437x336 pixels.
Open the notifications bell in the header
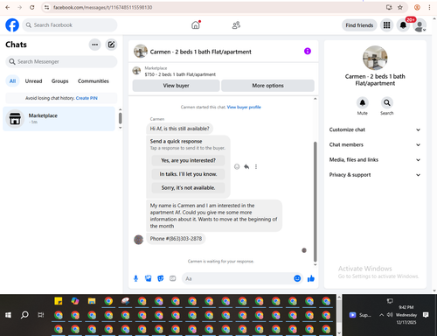click(x=403, y=25)
